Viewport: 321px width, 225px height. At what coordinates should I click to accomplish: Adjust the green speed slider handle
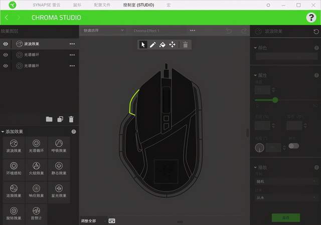pyautogui.click(x=275, y=100)
